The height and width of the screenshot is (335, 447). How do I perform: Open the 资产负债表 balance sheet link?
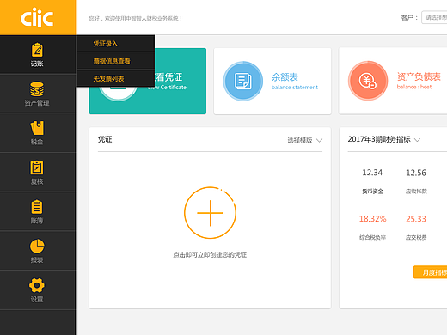[419, 81]
